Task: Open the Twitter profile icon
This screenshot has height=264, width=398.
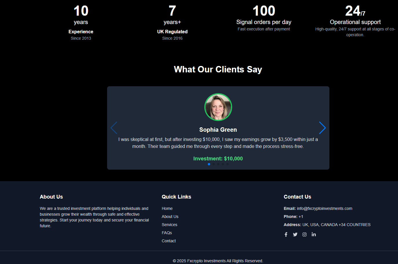Action: point(295,234)
